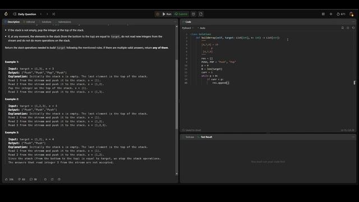The image size is (359, 202).
Task: Go to the previous question arrow
Action: coord(41,14)
